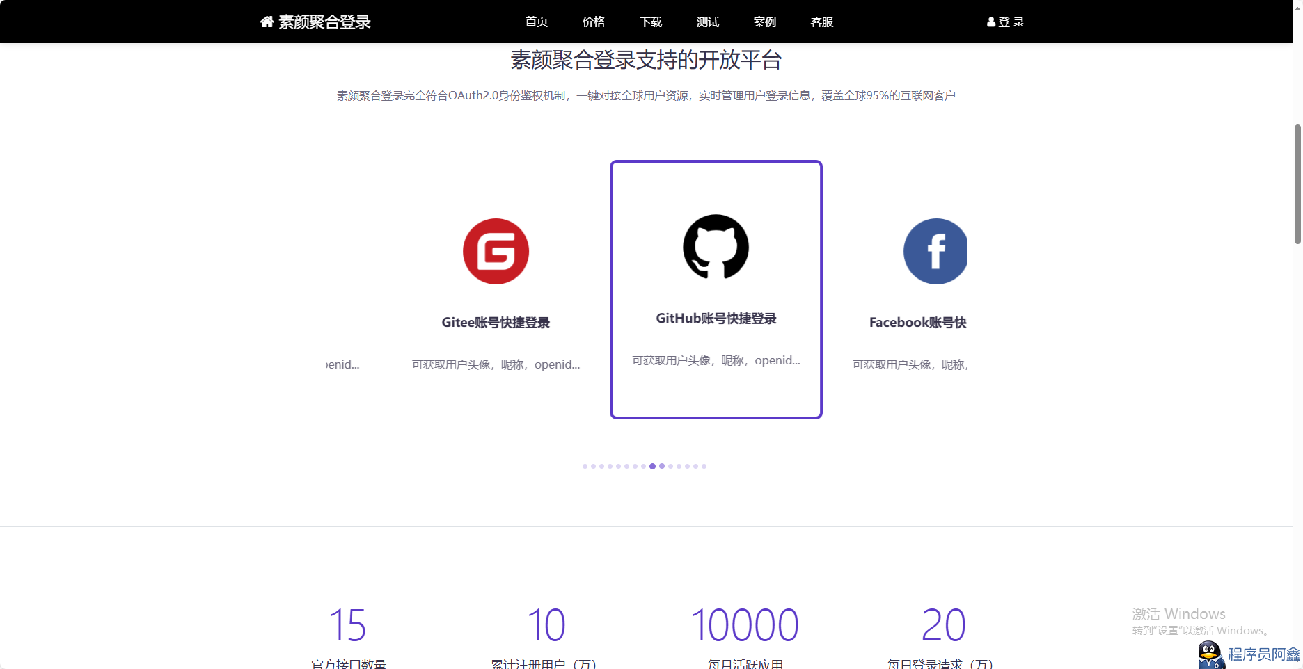Click the 素颜聚合登录支持的开放平台 heading
1303x669 pixels.
[647, 60]
